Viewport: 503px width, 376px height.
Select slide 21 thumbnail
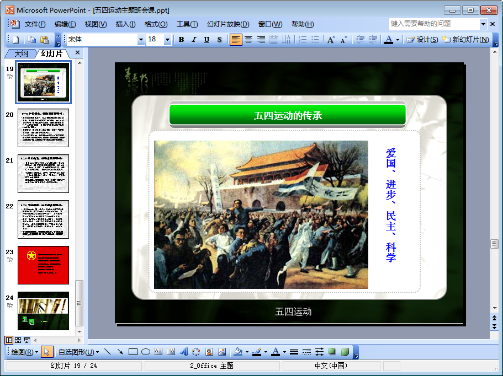click(x=43, y=174)
